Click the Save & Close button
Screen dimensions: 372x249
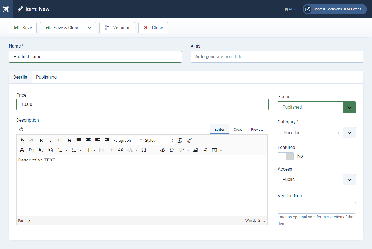point(62,28)
